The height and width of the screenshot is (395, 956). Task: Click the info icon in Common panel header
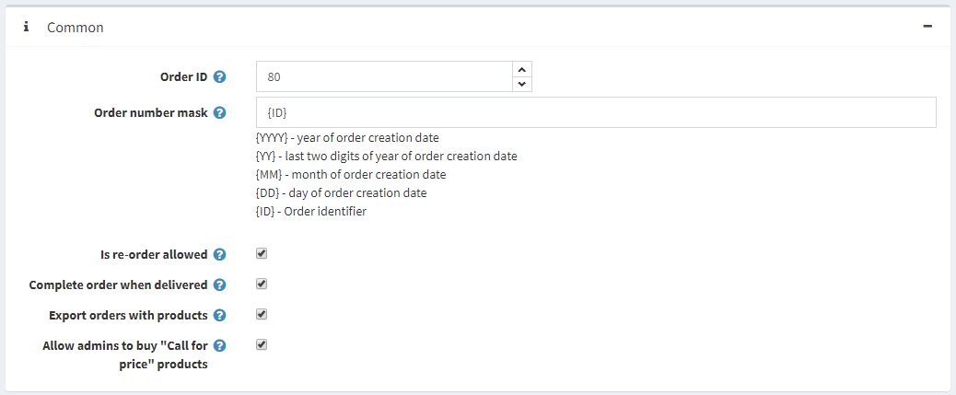point(27,28)
